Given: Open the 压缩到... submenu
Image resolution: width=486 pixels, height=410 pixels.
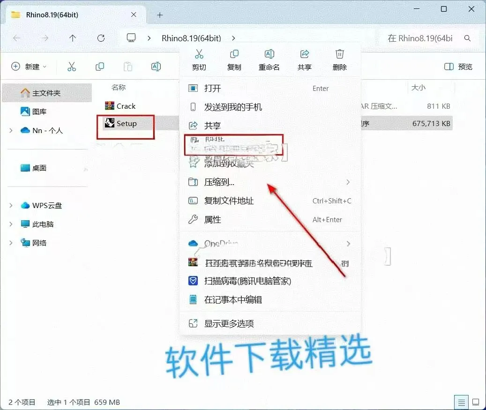Looking at the screenshot, I should (270, 182).
